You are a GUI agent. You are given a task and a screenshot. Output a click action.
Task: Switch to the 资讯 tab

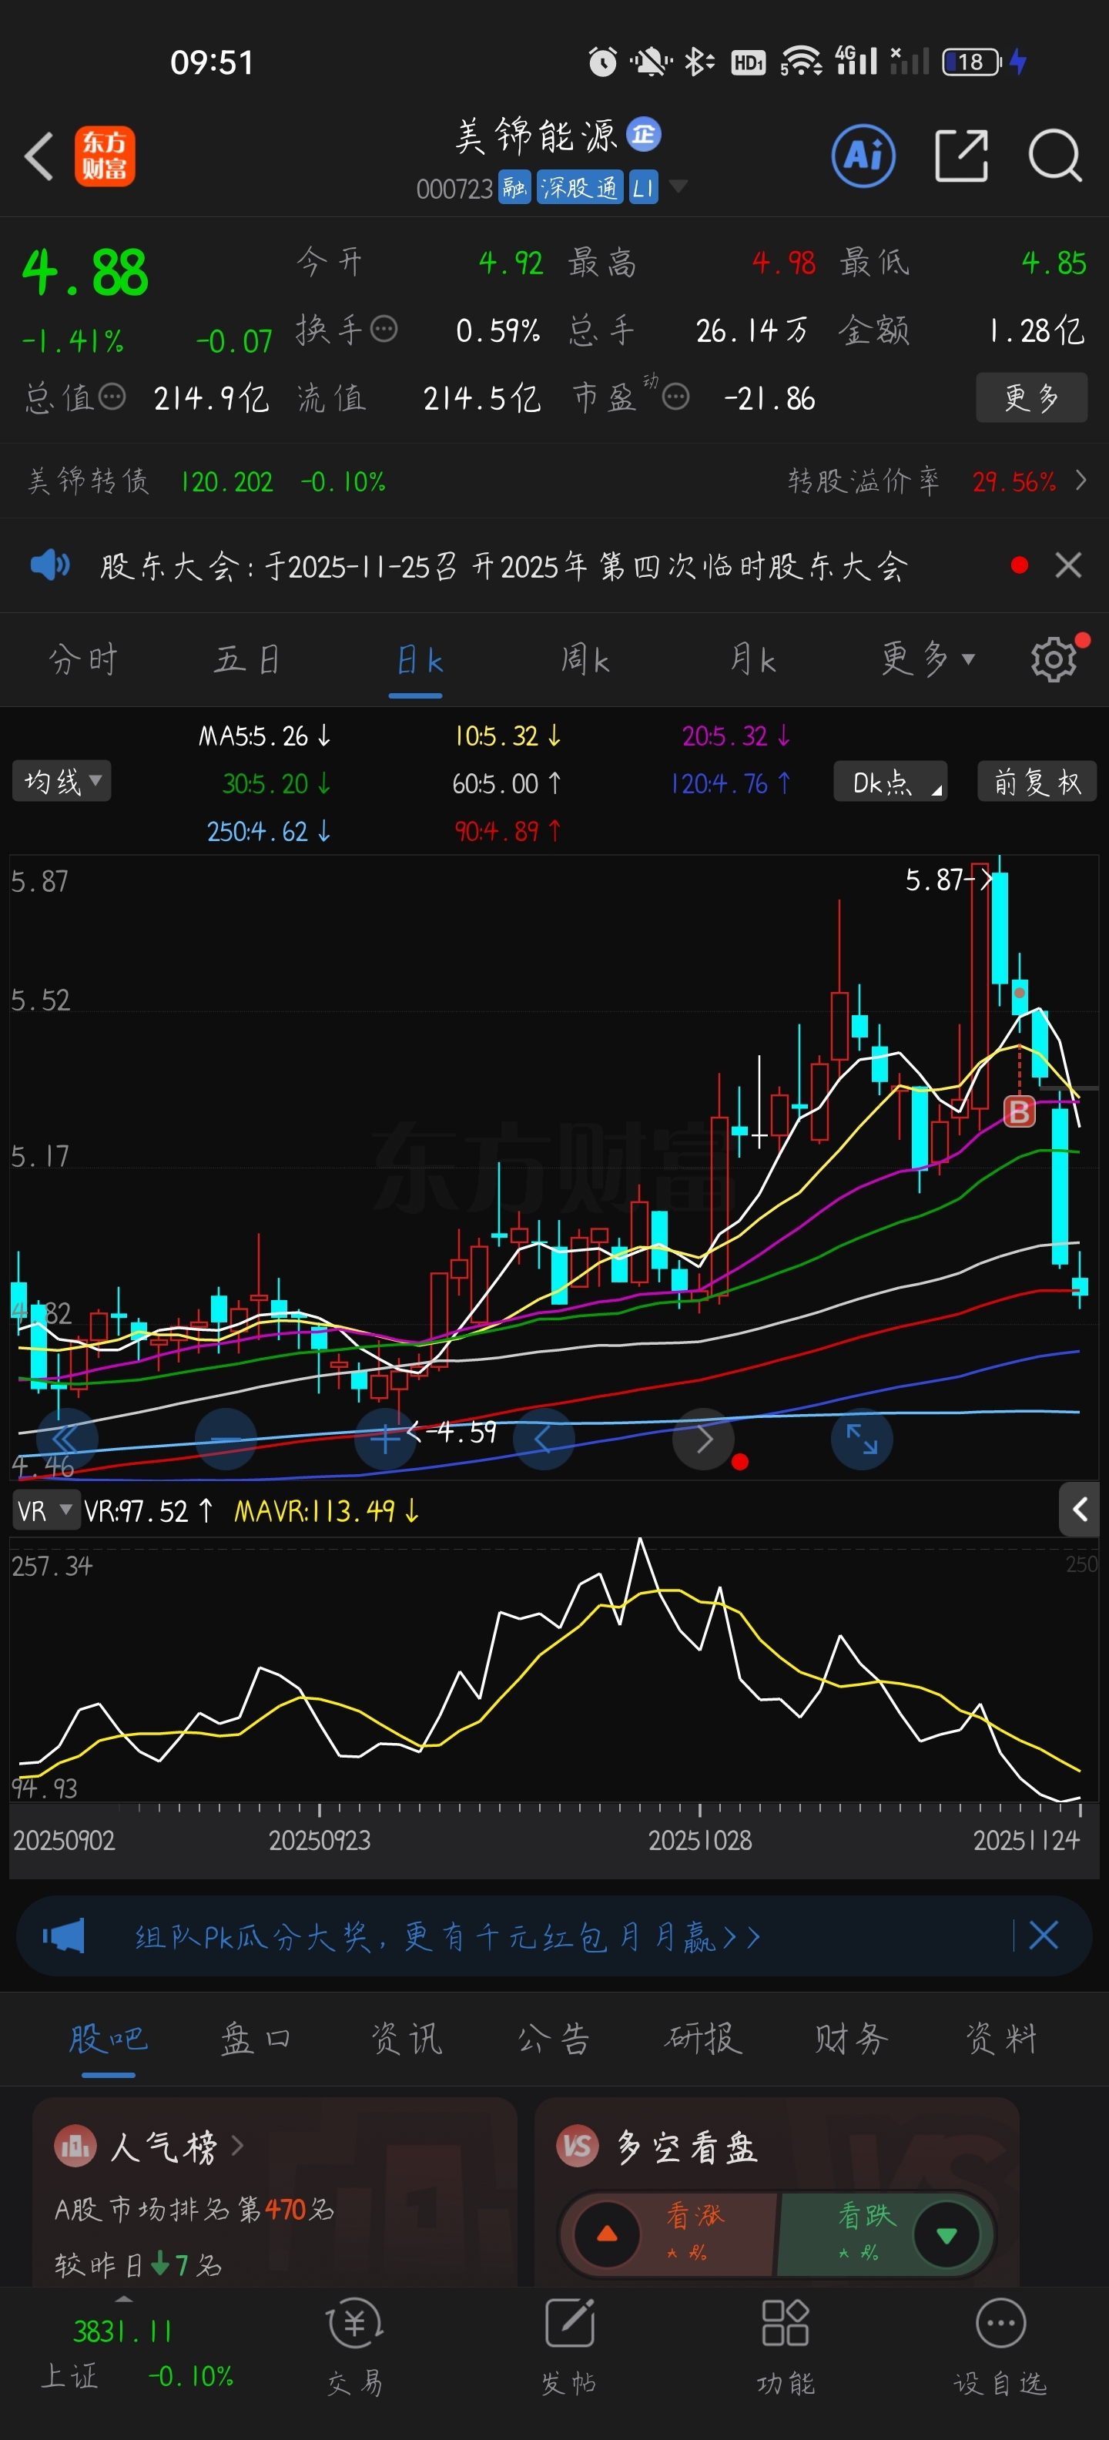pos(407,2039)
